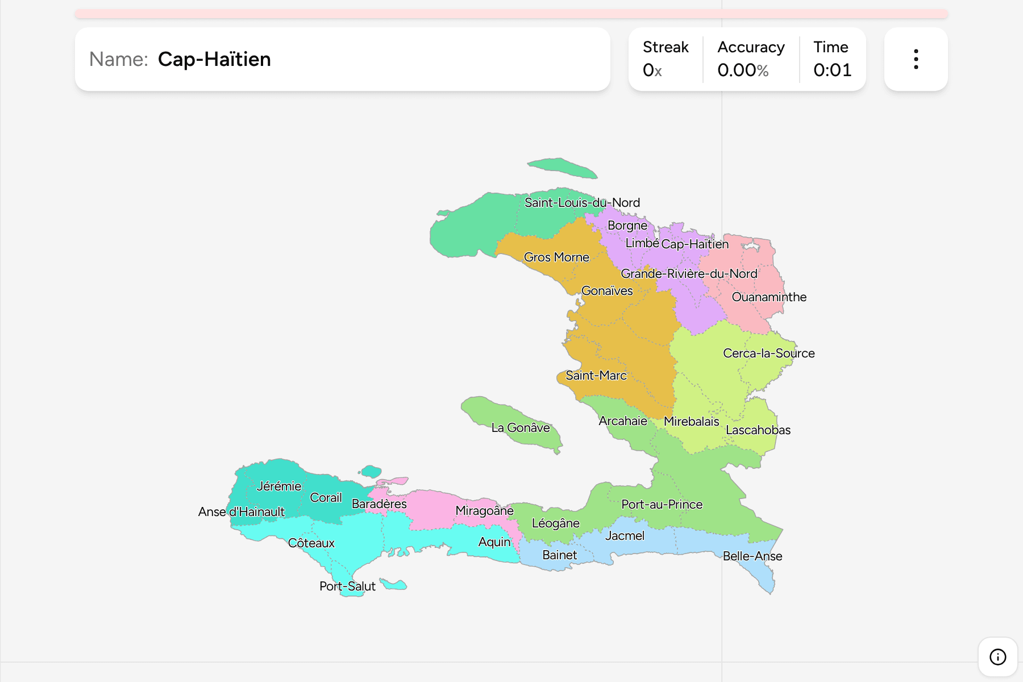This screenshot has height=682, width=1023.
Task: Open the info button in corner
Action: [997, 657]
